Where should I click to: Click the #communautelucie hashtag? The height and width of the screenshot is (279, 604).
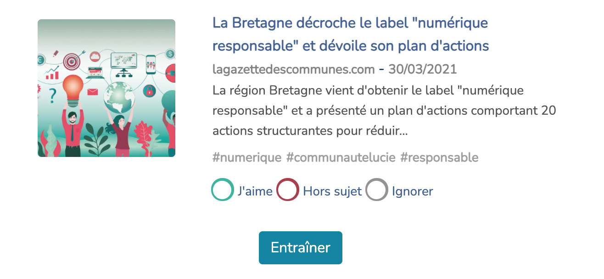point(341,157)
